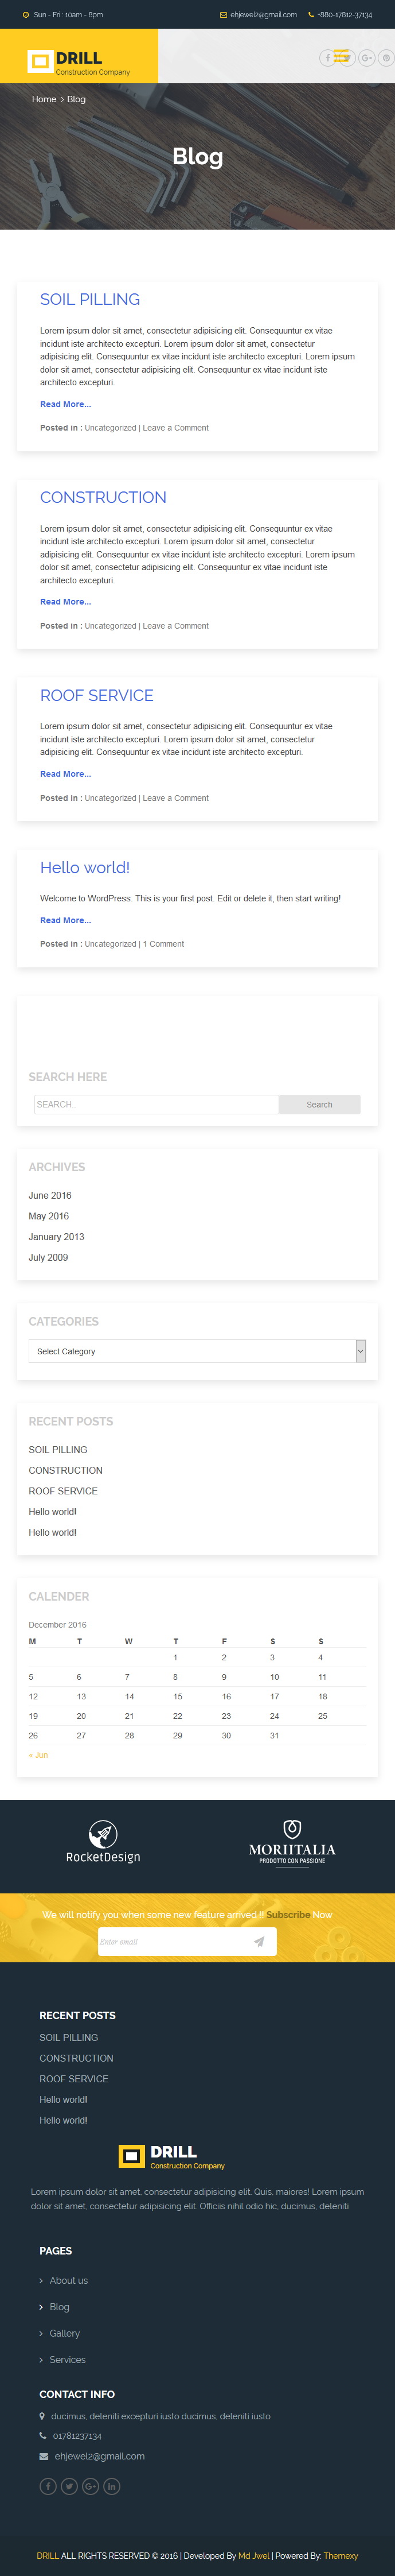Click the footer Google Plus icon
Screen dimensions: 395x2576
click(x=91, y=2486)
